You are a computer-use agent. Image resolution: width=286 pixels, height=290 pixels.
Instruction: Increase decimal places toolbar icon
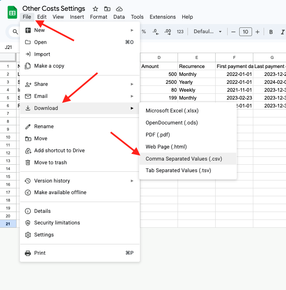point(168,32)
